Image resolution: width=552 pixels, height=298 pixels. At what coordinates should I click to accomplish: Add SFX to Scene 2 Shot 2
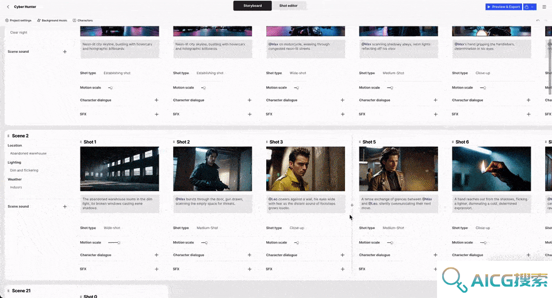point(250,269)
